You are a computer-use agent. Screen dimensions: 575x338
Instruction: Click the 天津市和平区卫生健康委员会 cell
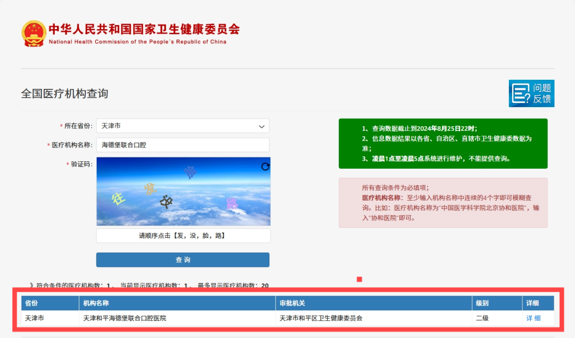pos(321,318)
